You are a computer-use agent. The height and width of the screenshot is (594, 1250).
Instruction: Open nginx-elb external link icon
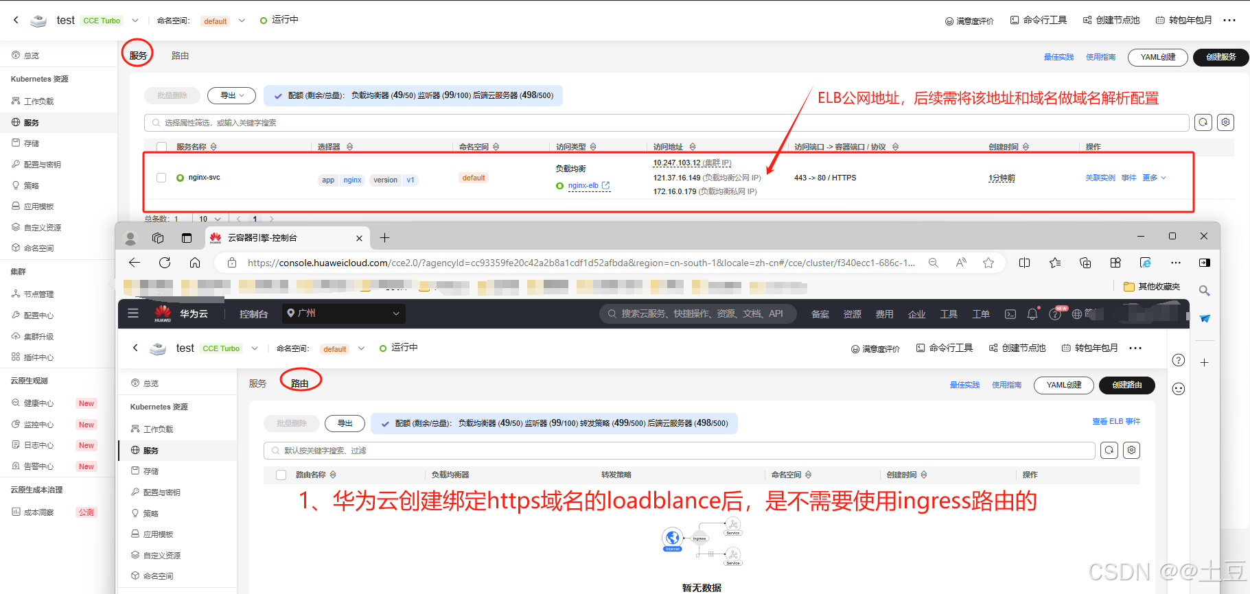coord(605,185)
